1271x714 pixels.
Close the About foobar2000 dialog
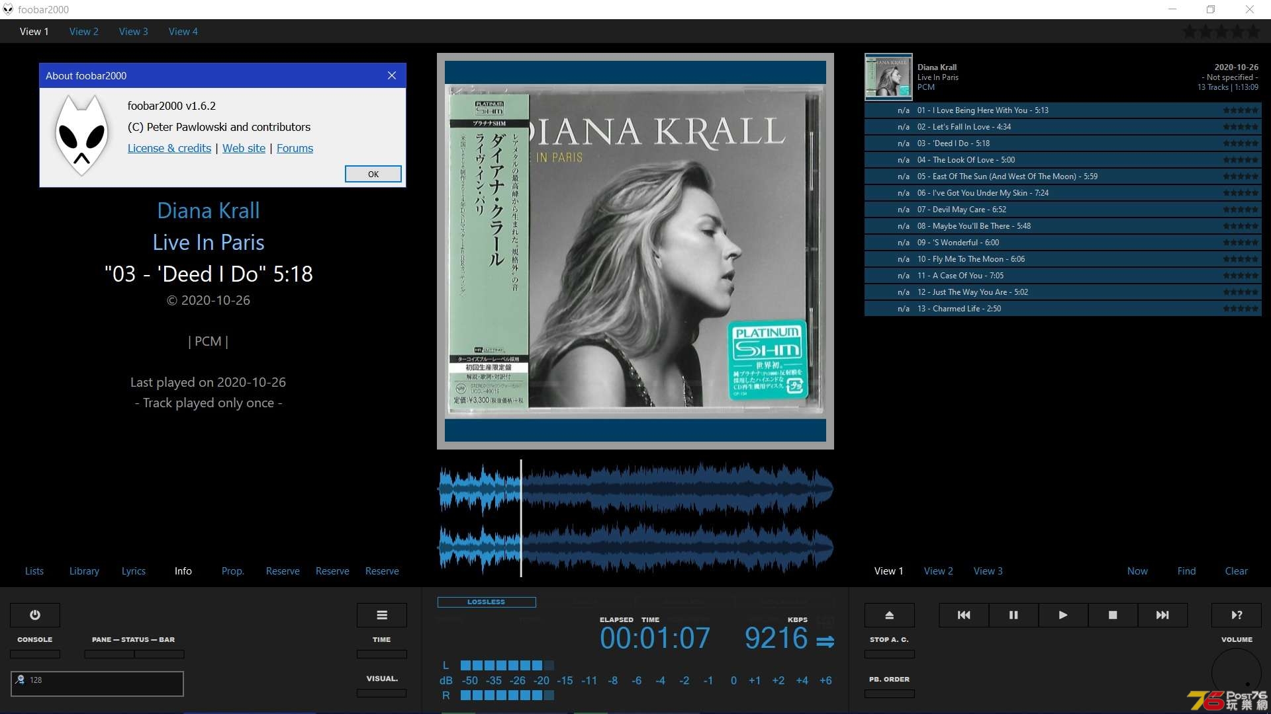(392, 75)
